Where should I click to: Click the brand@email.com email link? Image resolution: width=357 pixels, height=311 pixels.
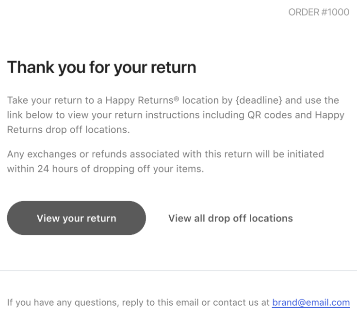pos(310,302)
